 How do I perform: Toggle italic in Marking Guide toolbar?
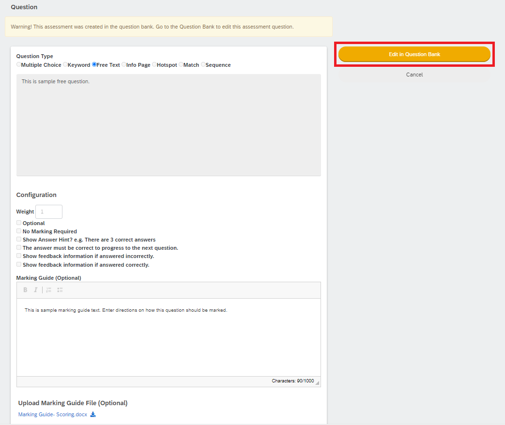(x=36, y=290)
